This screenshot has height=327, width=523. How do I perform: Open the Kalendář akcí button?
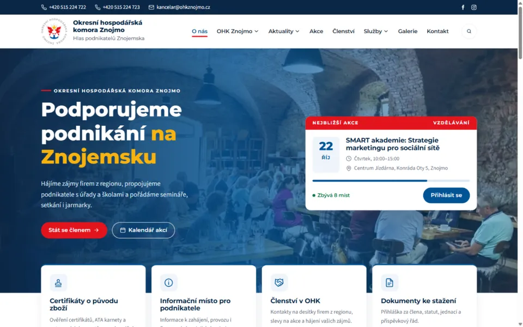(143, 230)
